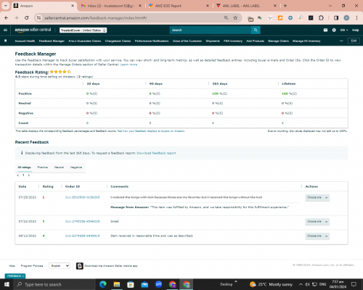The image size is (363, 290).
Task: Open the TrustedEcom United States account switcher
Action: click(83, 30)
